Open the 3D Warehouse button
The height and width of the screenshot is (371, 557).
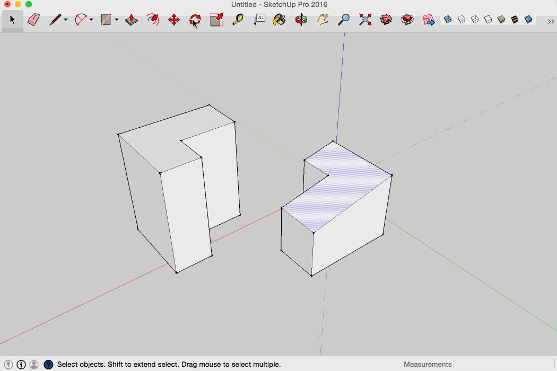click(x=386, y=20)
